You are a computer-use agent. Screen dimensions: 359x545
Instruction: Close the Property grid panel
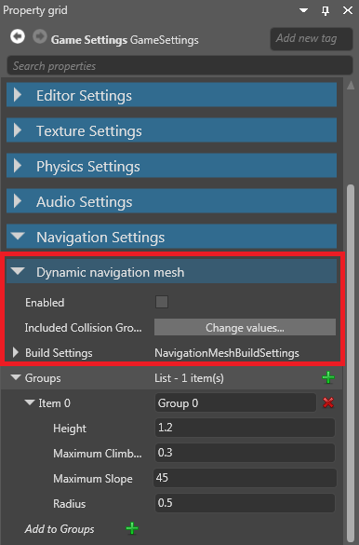point(348,10)
